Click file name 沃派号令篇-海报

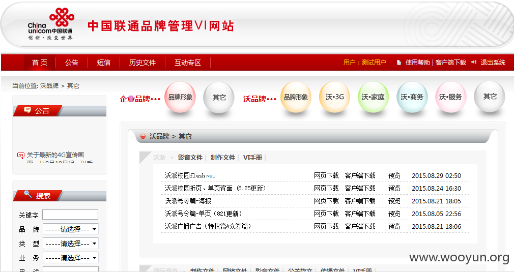pos(188,201)
